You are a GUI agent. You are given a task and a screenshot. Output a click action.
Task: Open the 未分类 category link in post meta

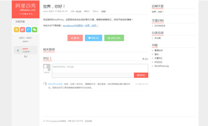tap(78, 11)
